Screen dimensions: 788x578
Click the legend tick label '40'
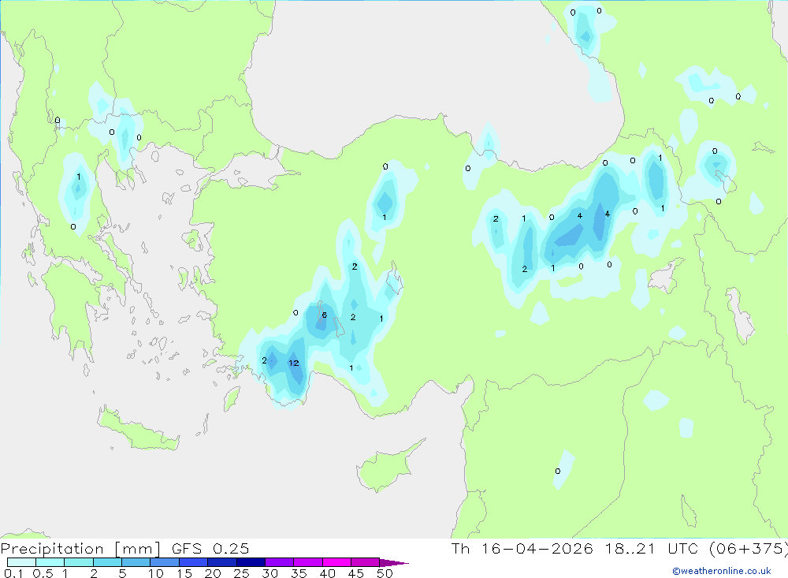328,573
